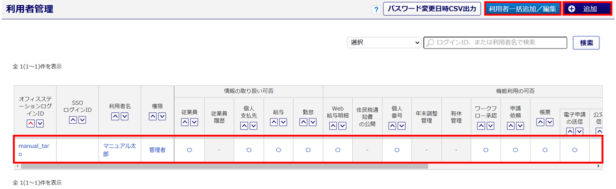Sort Web給与明細 column descending
The height and width of the screenshot is (189, 616).
[x=342, y=126]
